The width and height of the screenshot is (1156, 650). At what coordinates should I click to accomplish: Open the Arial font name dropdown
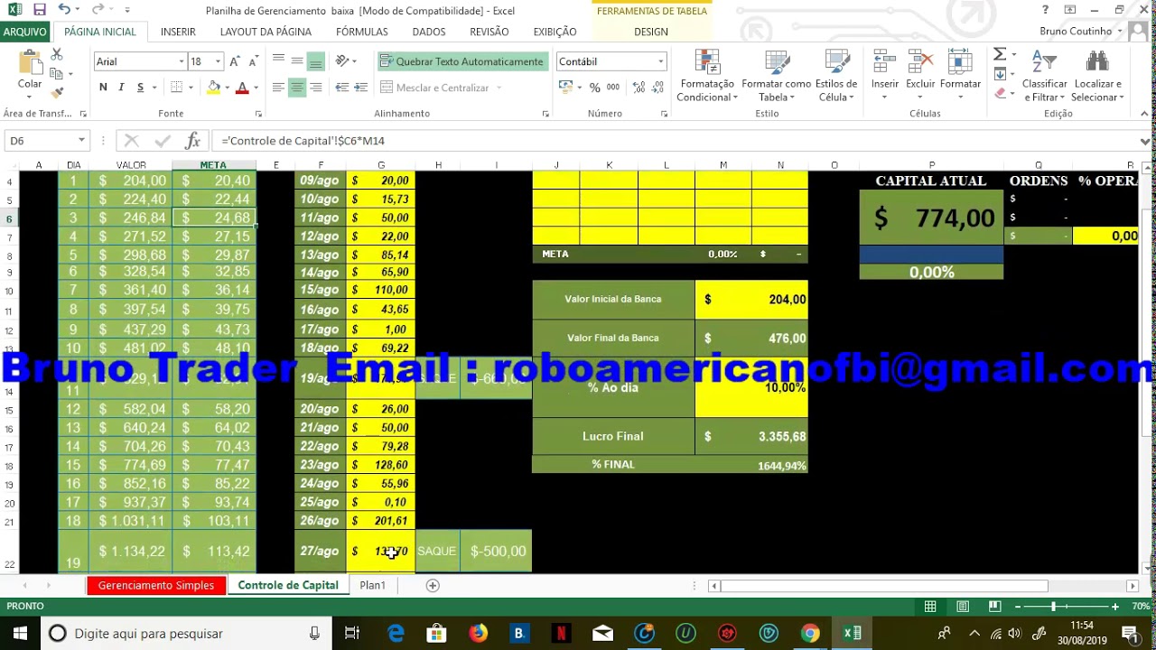coord(180,61)
